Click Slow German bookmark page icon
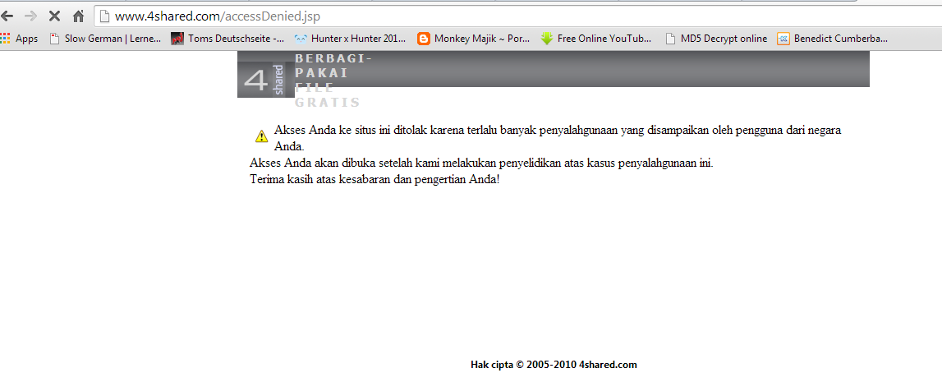Viewport: 942px width, 382px height. point(55,39)
